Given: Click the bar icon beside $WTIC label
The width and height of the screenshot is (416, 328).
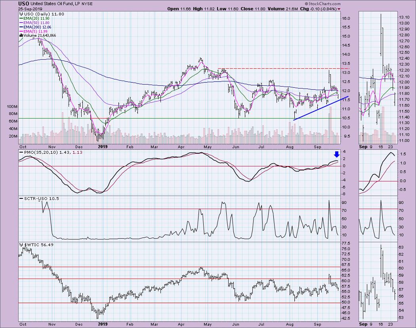Looking at the screenshot, I should tap(21, 245).
